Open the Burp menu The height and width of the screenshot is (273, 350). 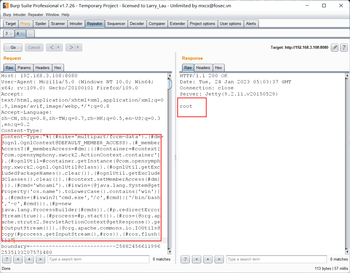(7, 15)
